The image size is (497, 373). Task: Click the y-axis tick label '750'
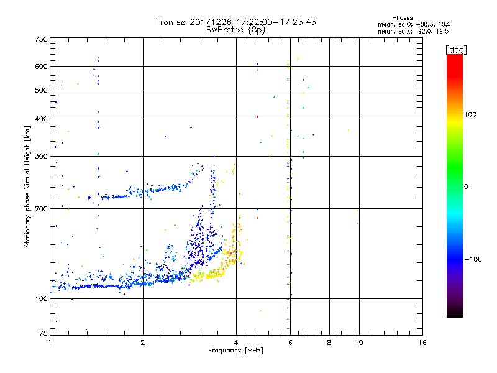tap(41, 39)
